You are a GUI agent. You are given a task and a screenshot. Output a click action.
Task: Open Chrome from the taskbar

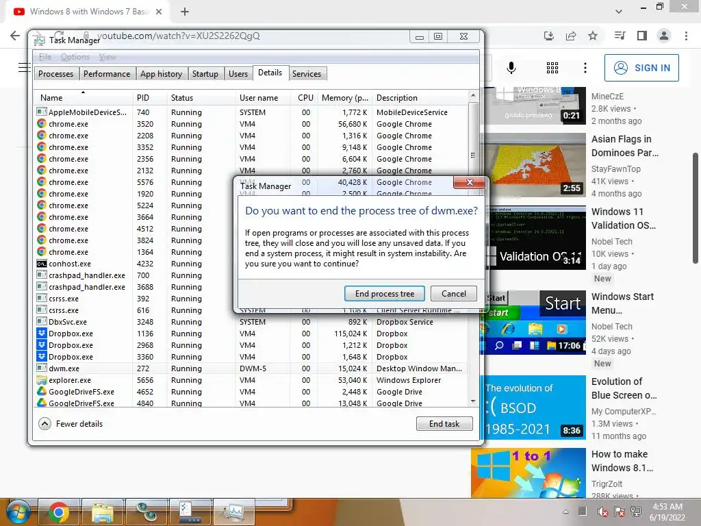[59, 512]
